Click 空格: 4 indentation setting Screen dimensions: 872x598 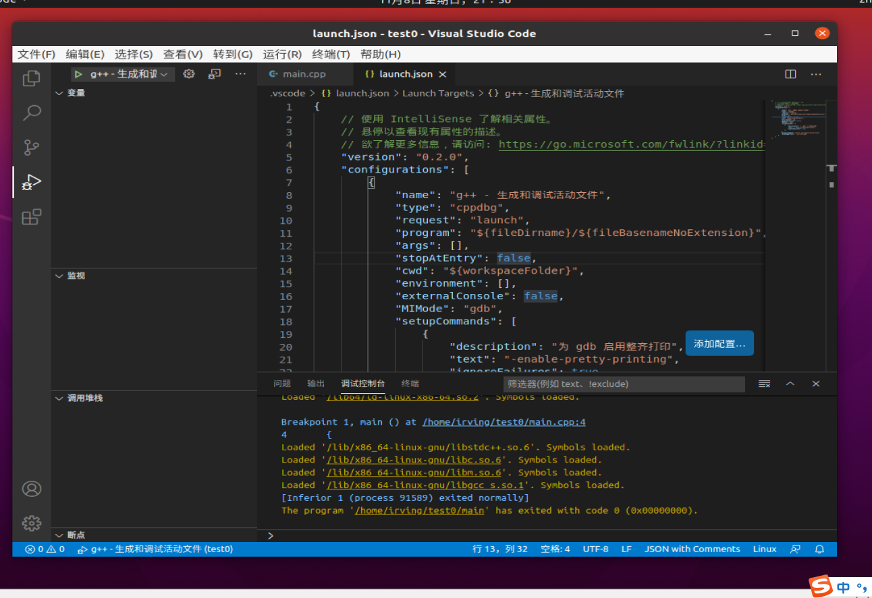555,549
